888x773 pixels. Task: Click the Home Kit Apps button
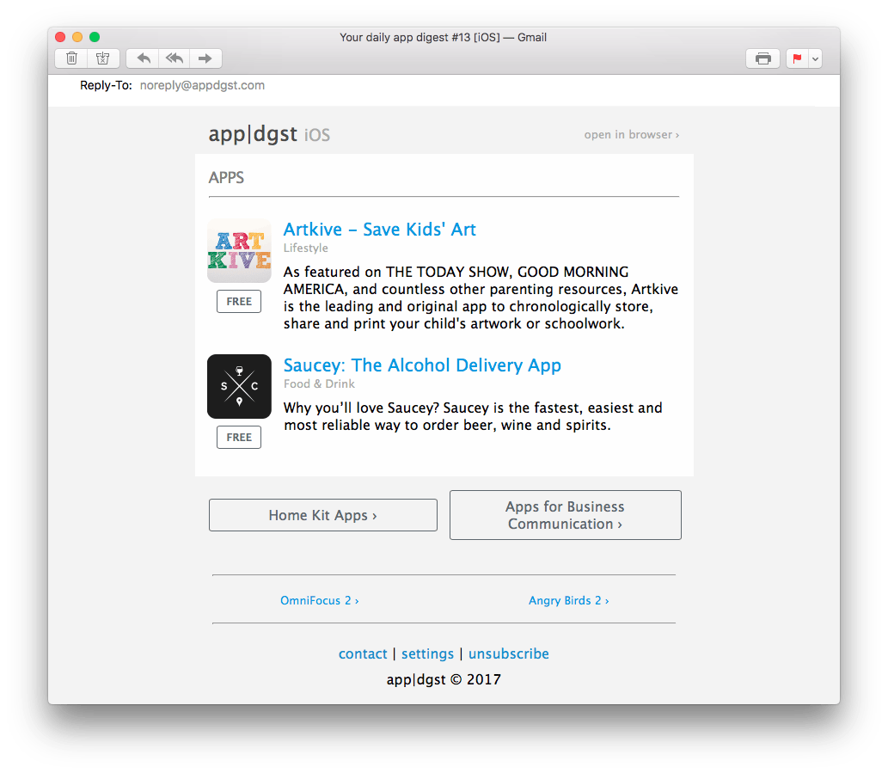click(323, 515)
